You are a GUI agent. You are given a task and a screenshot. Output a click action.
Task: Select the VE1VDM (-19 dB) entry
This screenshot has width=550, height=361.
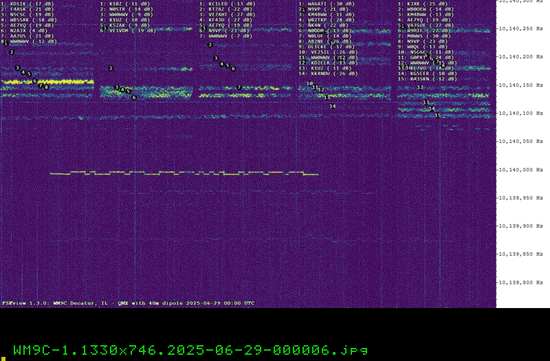[129, 30]
